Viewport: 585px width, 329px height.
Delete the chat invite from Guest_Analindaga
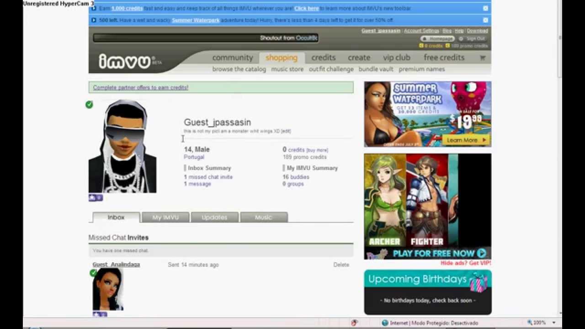coord(341,265)
